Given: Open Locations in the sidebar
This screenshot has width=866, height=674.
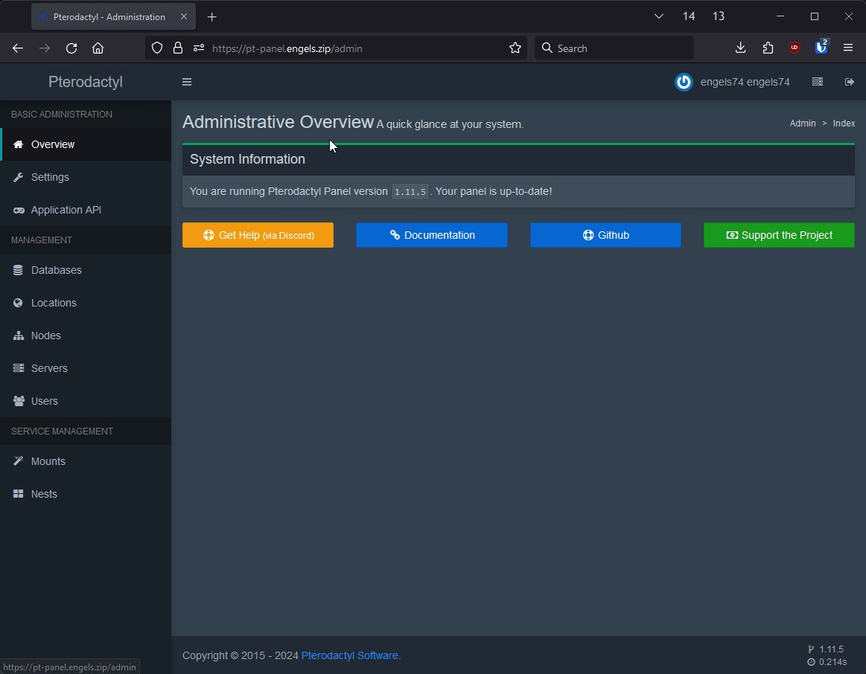Looking at the screenshot, I should pyautogui.click(x=86, y=303).
